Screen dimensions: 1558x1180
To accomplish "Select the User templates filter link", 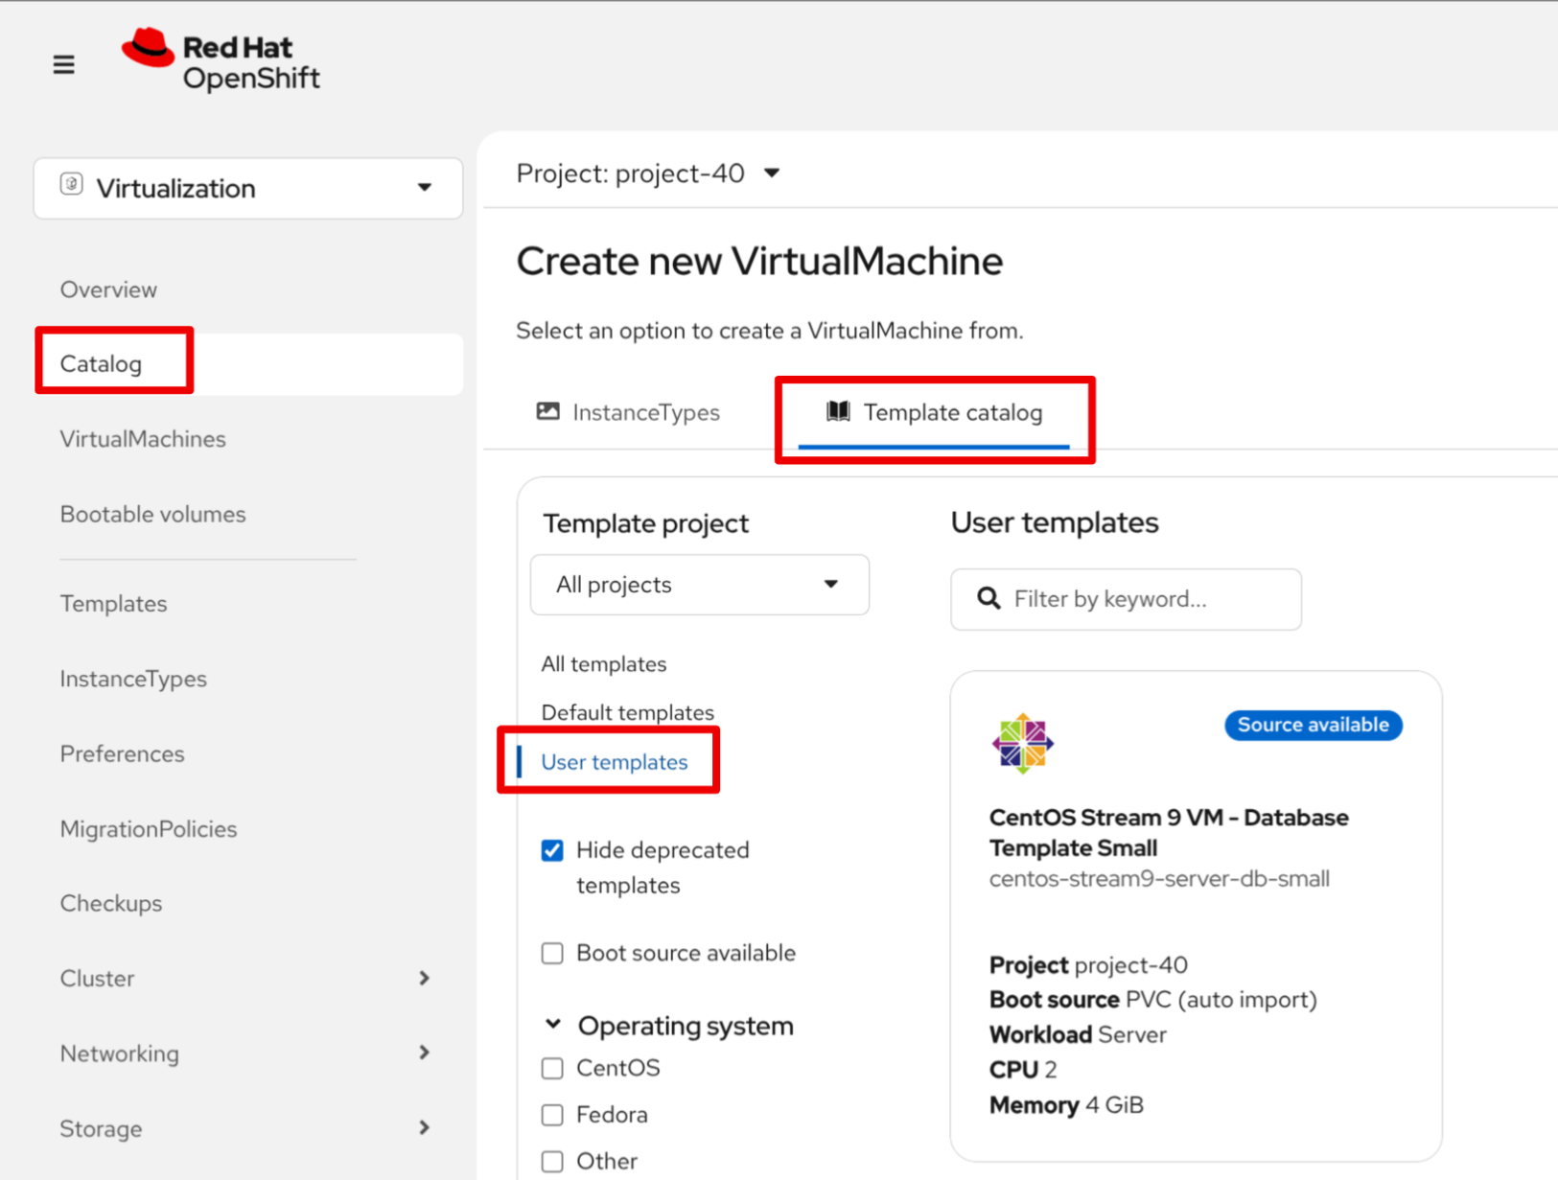I will [x=614, y=761].
